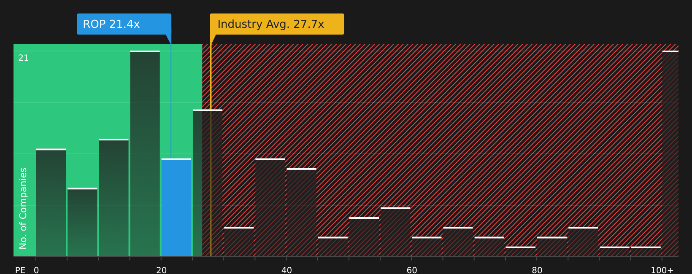692x274 pixels.
Task: Click the '100+' x-axis tick label
Action: coord(662,270)
